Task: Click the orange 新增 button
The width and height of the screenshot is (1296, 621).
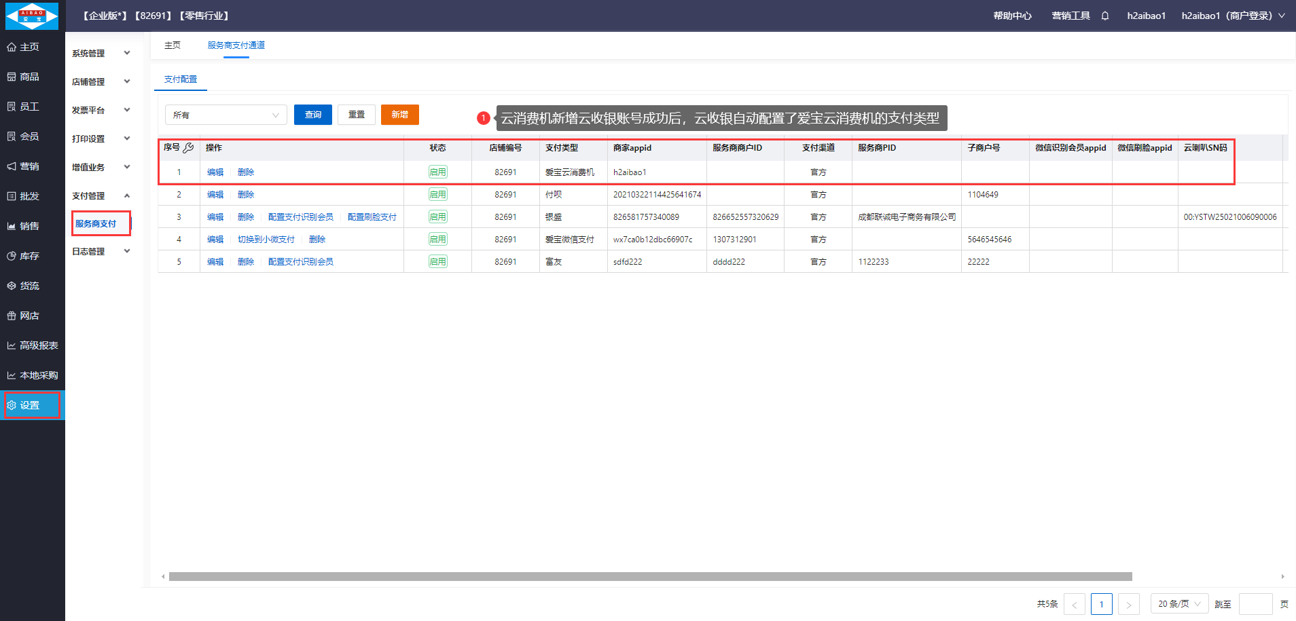Action: (399, 115)
